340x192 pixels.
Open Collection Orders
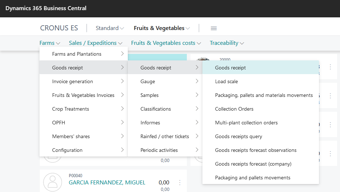tap(261, 109)
